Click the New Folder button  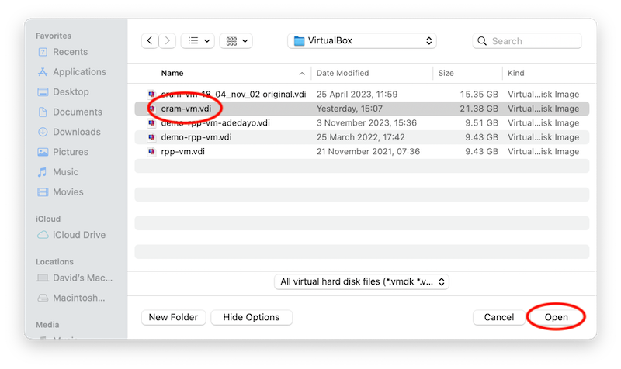point(173,317)
